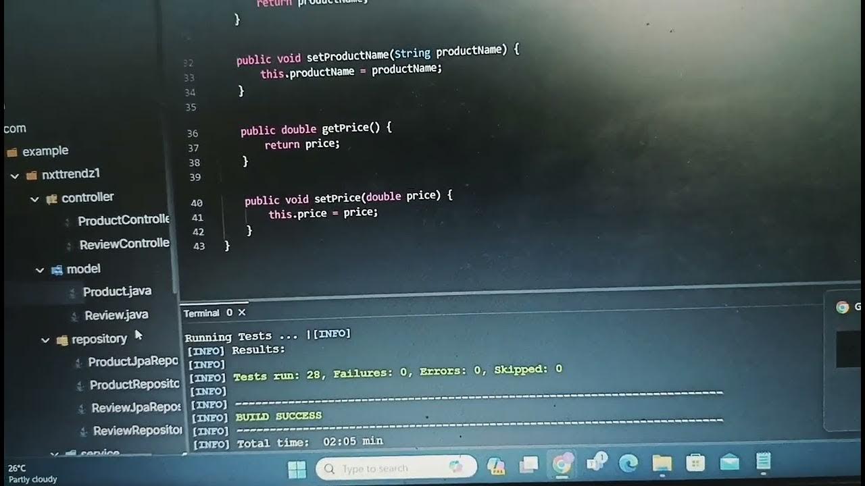This screenshot has width=865, height=486.
Task: Open the Notepad app in taskbar
Action: pos(763,462)
